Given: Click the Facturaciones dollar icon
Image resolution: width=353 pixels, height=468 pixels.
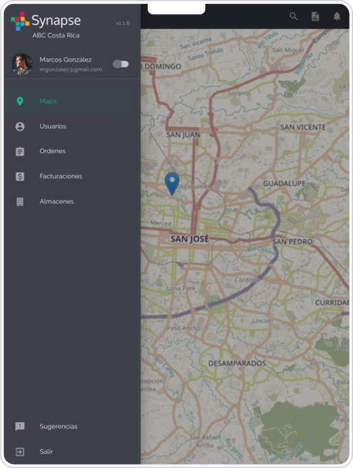Looking at the screenshot, I should coord(20,176).
